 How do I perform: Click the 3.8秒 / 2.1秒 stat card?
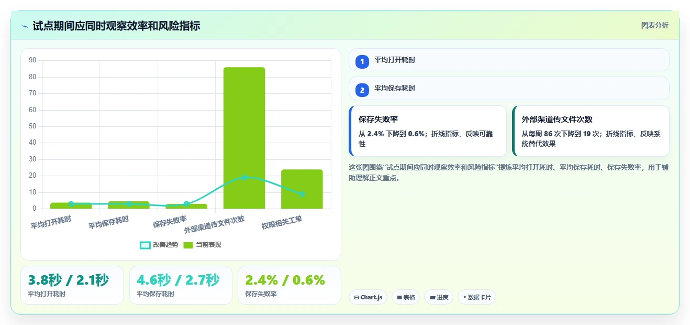click(x=72, y=285)
